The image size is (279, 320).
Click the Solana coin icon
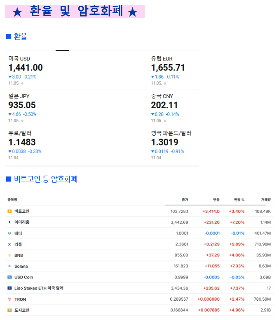pyautogui.click(x=9, y=266)
